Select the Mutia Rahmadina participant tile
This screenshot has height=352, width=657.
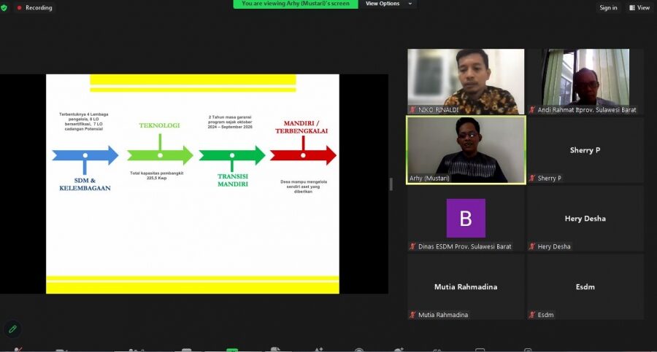tap(466, 286)
